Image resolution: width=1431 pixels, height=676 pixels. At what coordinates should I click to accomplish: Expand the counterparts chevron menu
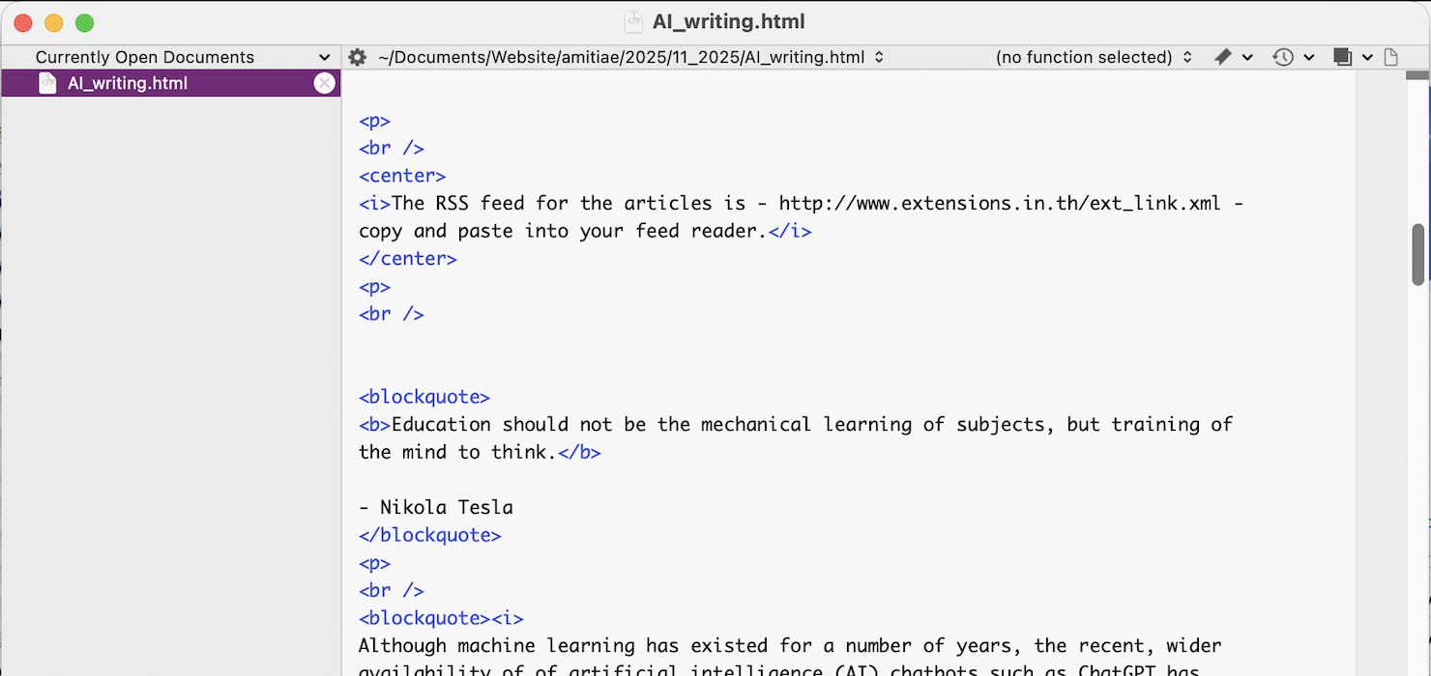(1366, 57)
